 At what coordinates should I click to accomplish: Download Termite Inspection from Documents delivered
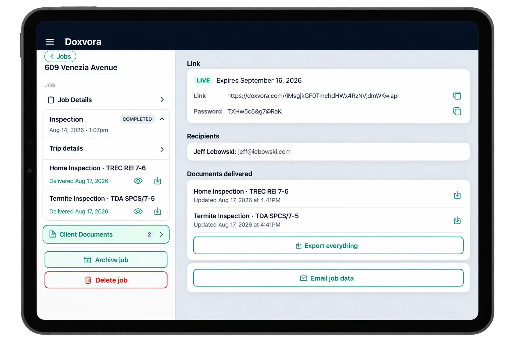click(x=457, y=220)
